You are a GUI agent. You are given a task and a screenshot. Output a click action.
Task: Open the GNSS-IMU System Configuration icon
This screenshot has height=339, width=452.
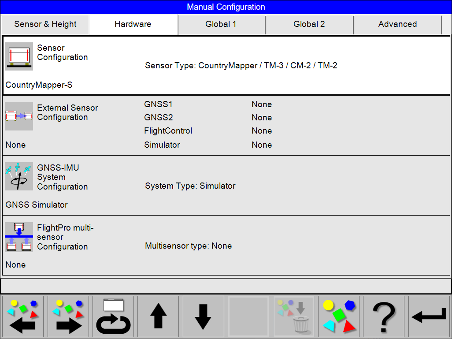tap(19, 176)
